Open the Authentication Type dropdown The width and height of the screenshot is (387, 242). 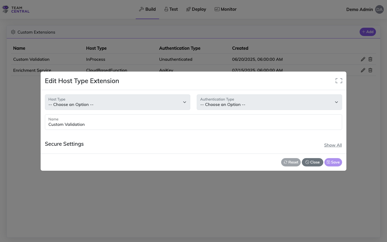(269, 102)
